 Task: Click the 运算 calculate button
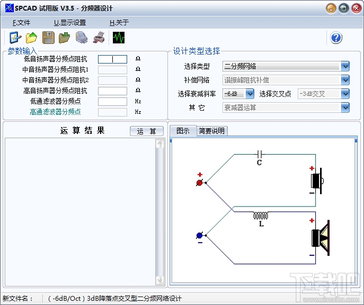click(x=146, y=131)
